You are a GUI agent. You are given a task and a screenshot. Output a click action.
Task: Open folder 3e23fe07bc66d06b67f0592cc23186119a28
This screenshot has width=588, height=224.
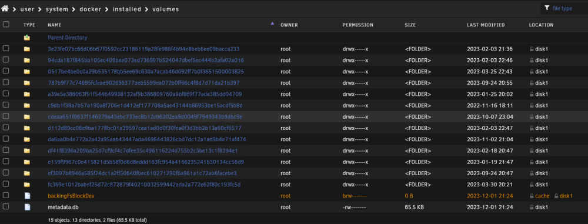tap(143, 49)
